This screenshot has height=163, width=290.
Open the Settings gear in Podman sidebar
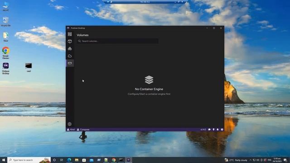click(69, 124)
